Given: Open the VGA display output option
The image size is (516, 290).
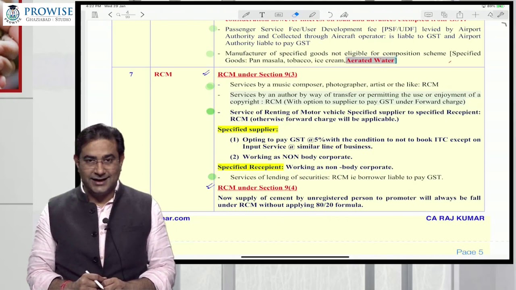Looking at the screenshot, I should click(x=429, y=15).
